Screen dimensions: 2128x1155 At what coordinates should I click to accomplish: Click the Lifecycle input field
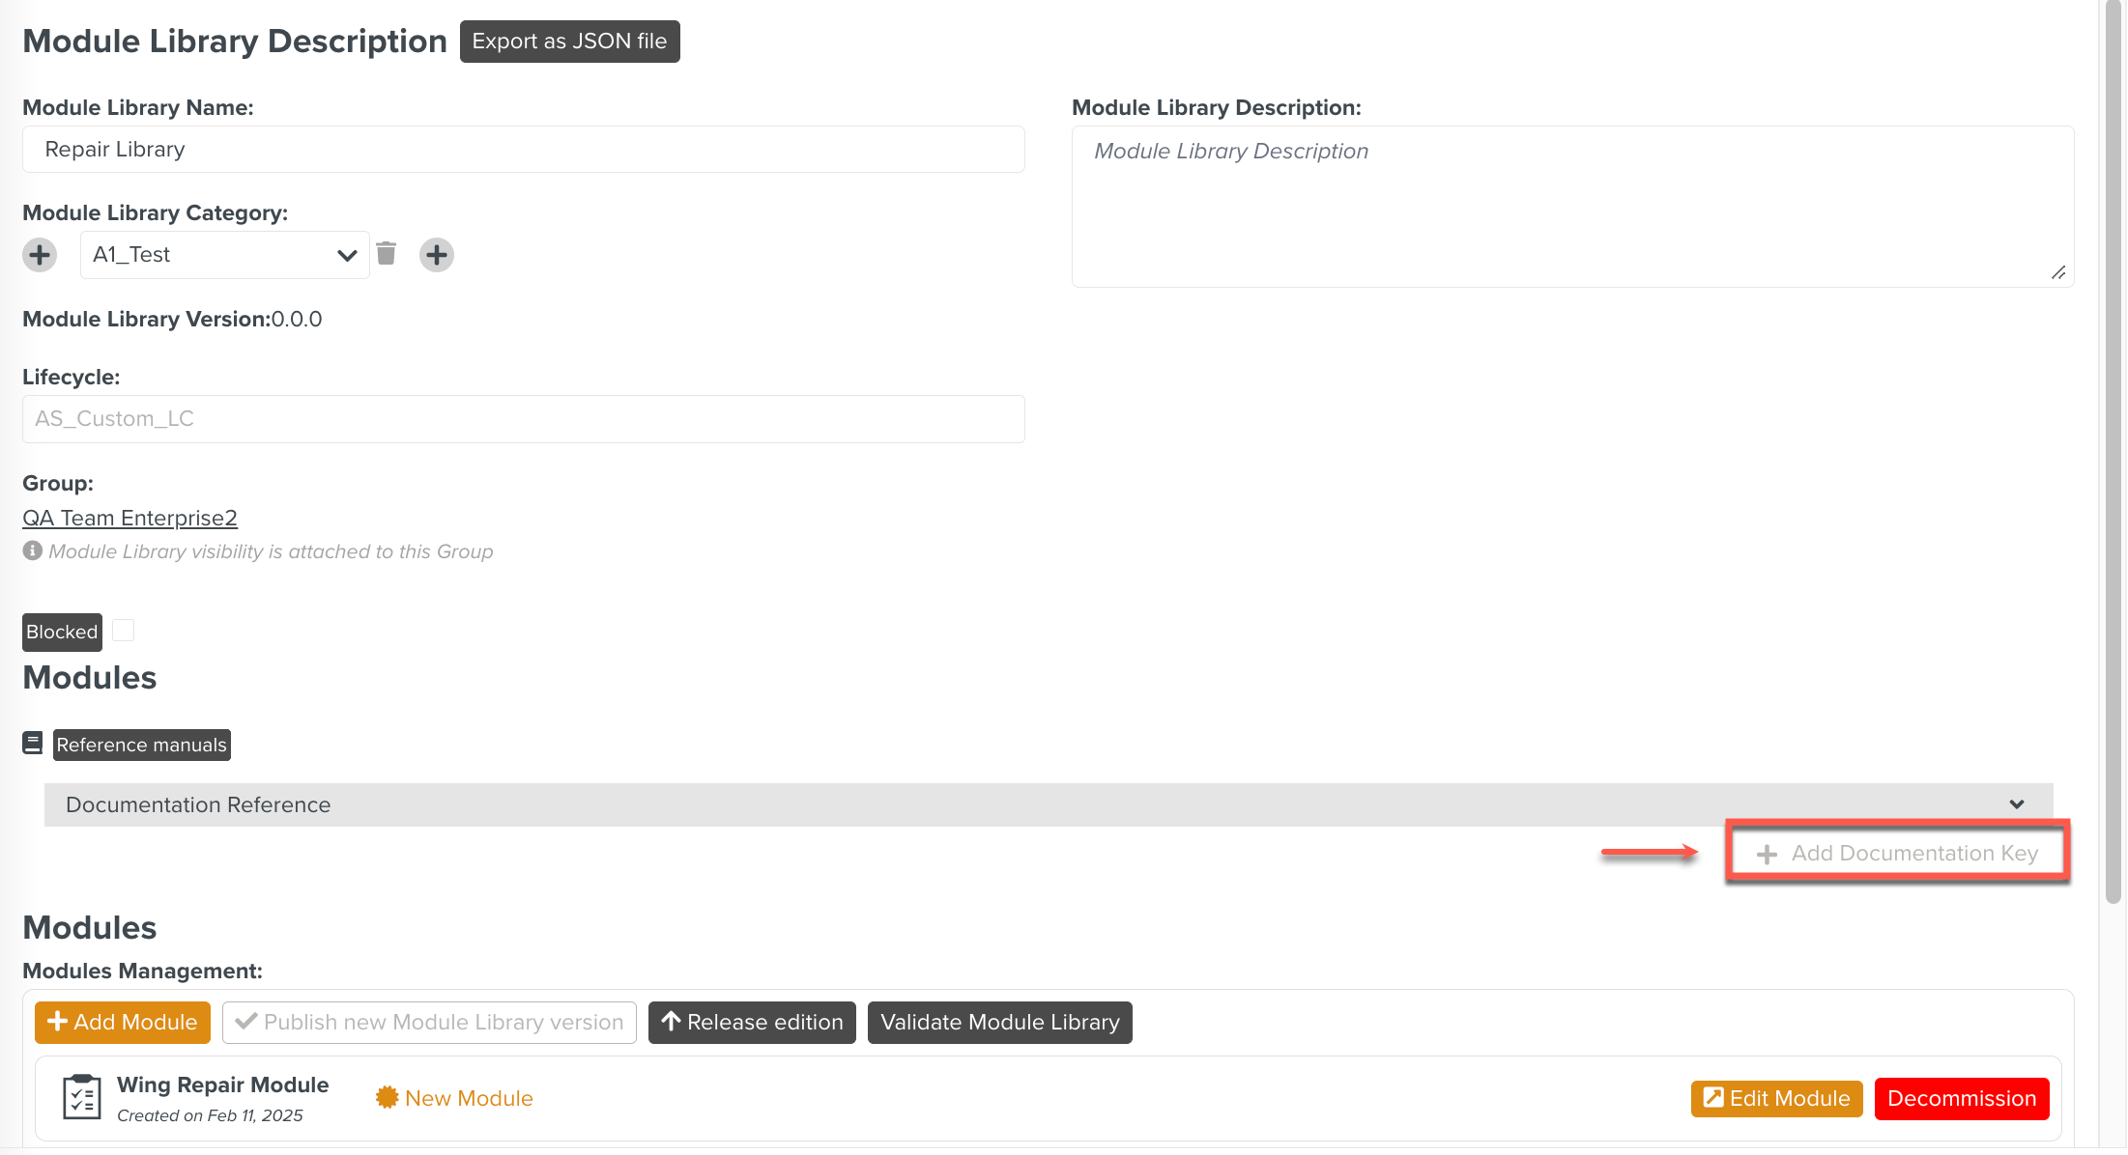point(522,418)
